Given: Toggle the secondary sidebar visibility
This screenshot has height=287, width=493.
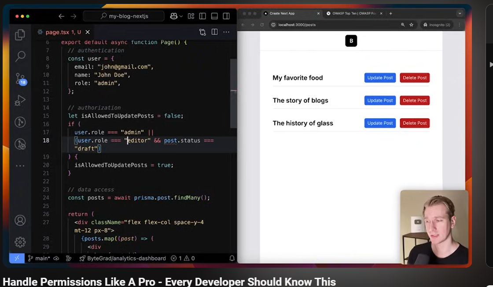Looking at the screenshot, I should (x=226, y=16).
